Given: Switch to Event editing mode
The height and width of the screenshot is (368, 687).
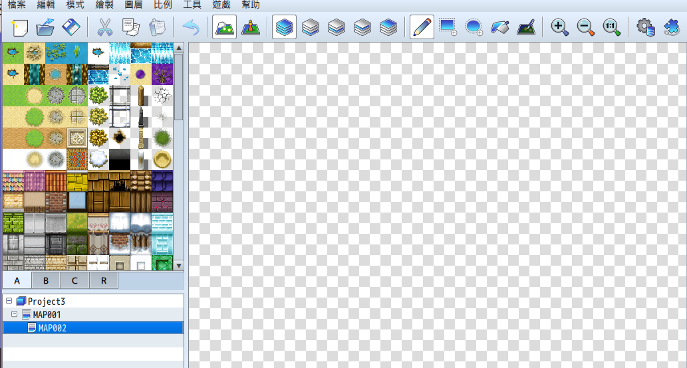Looking at the screenshot, I should [251, 28].
